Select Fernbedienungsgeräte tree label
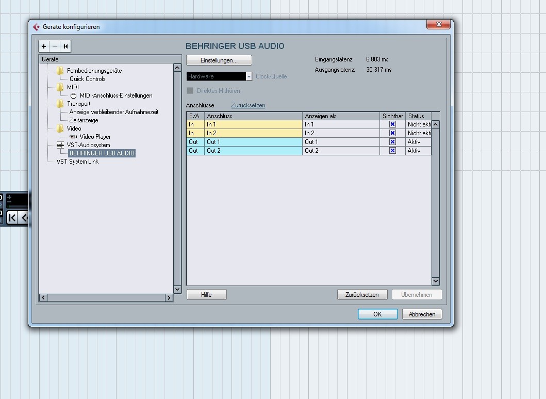546x399 pixels. [94, 71]
